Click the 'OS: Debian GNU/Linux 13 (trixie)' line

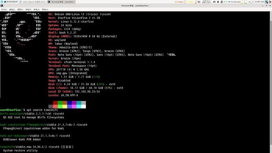click(80, 14)
